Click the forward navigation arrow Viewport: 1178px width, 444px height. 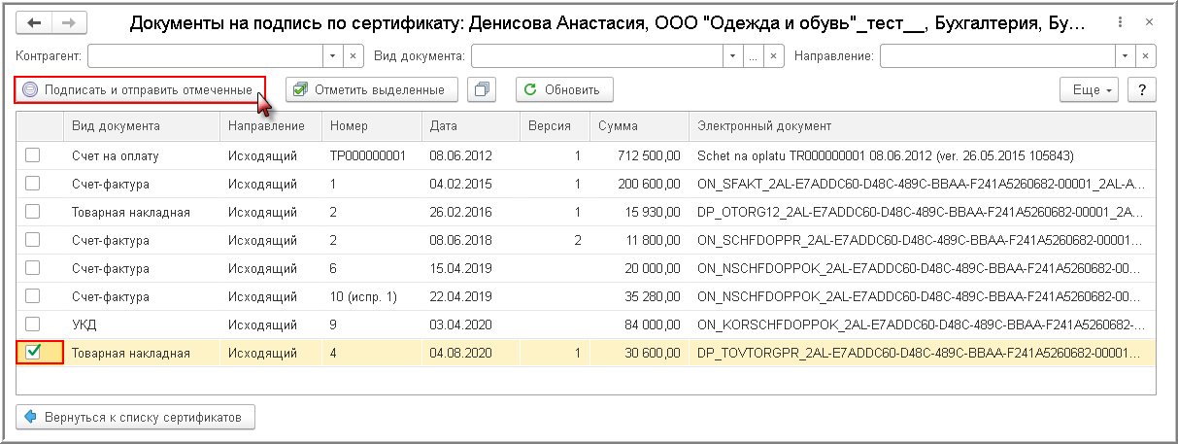(x=68, y=22)
